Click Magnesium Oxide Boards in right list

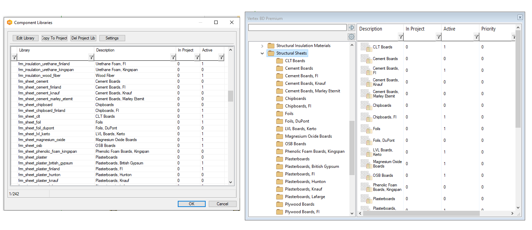coord(387,164)
